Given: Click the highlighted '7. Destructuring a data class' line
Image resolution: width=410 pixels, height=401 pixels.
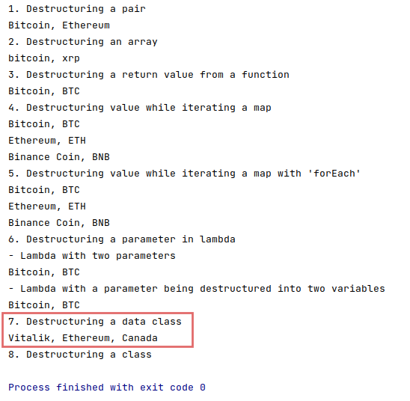Looking at the screenshot, I should click(x=95, y=322).
